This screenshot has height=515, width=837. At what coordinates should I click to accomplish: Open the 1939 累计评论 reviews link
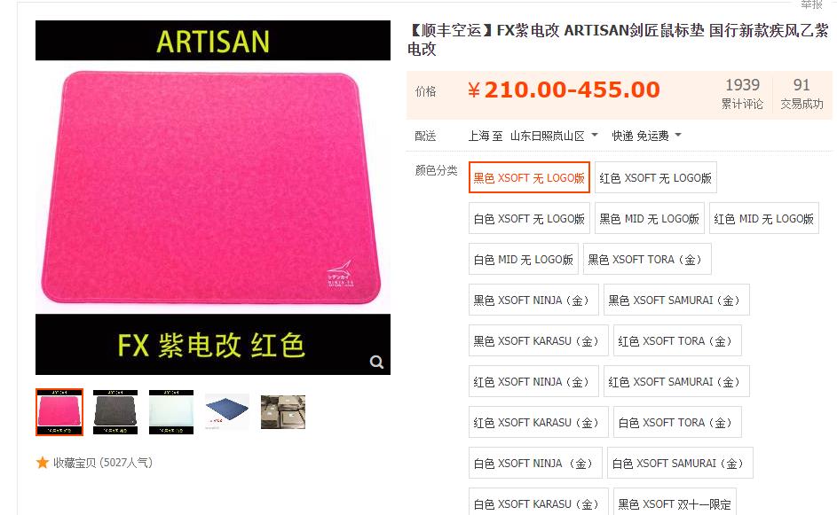pyautogui.click(x=742, y=93)
